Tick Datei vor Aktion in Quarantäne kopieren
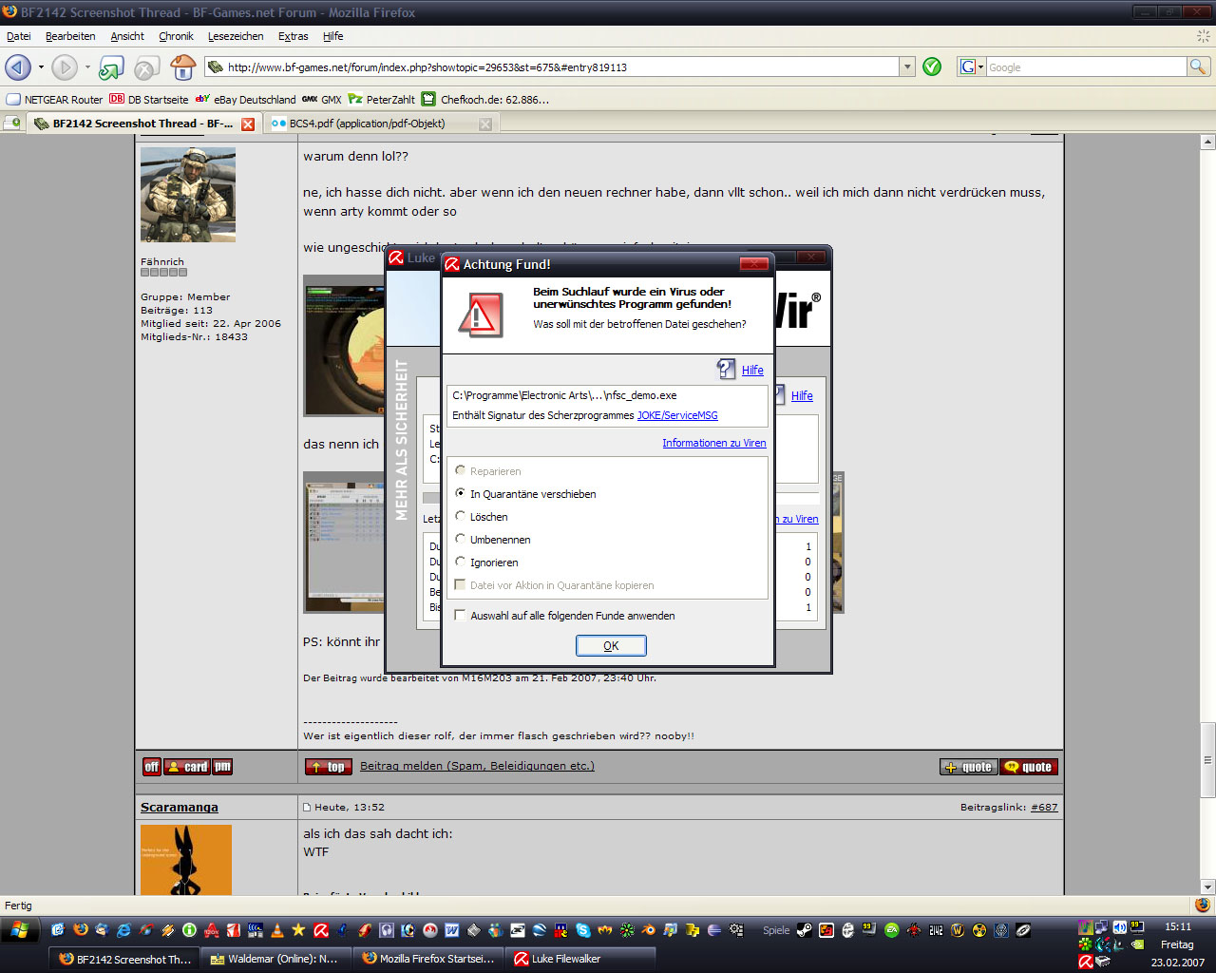This screenshot has height=973, width=1216. click(461, 584)
